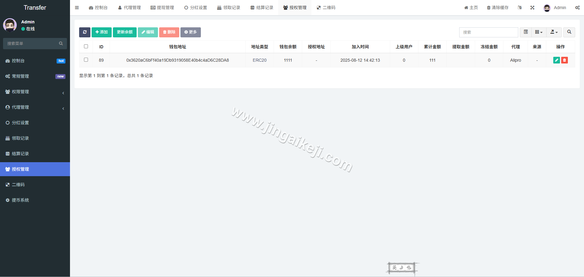Click the fullscreen toggle icon in header
This screenshot has height=277, width=584.
tap(532, 8)
